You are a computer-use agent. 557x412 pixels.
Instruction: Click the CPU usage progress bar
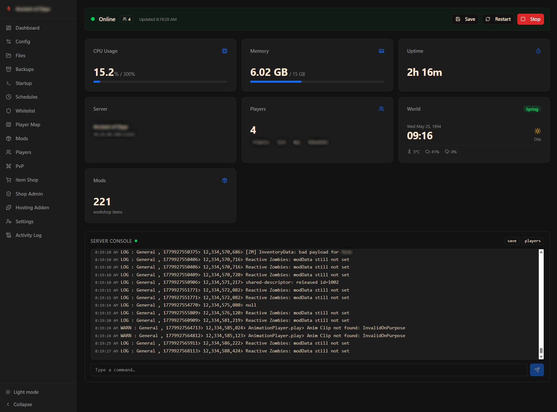point(160,82)
